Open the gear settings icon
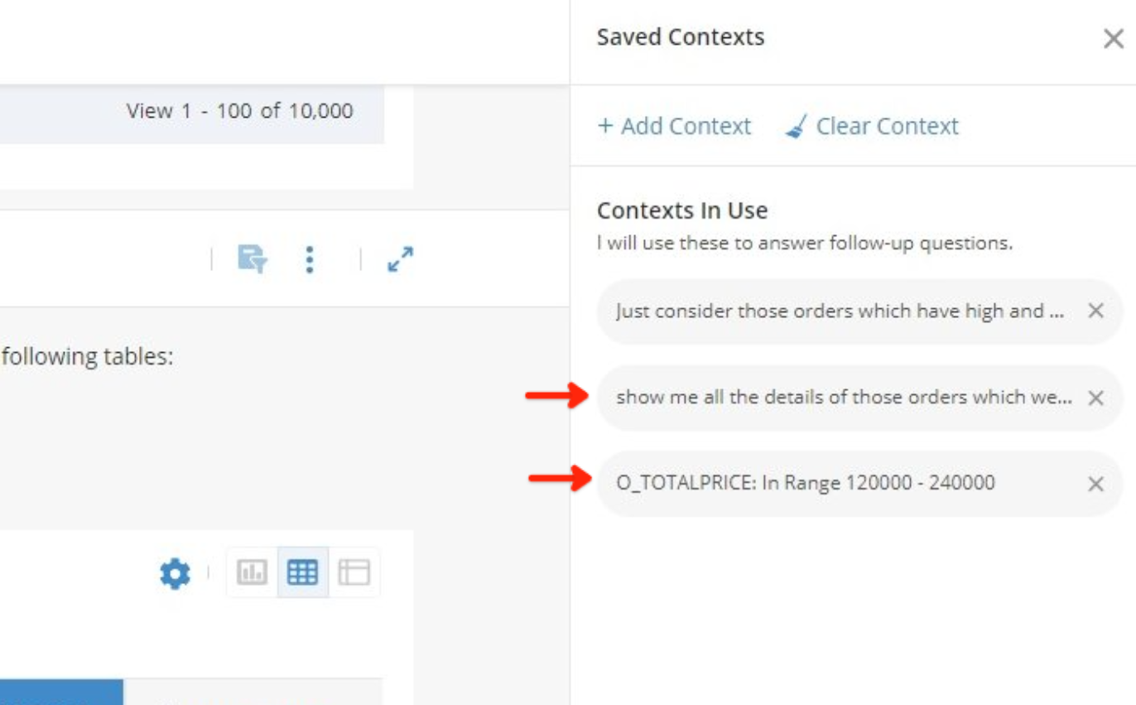The height and width of the screenshot is (705, 1136). (x=175, y=572)
